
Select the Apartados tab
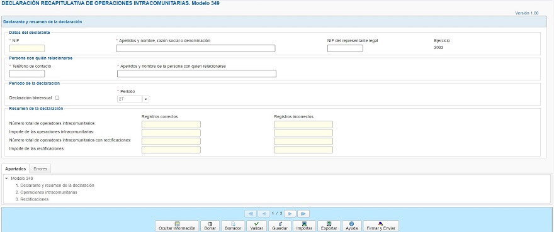pyautogui.click(x=16, y=168)
